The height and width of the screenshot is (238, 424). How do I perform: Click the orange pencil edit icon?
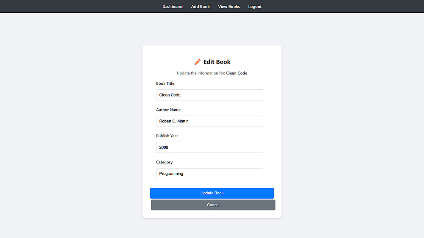198,62
